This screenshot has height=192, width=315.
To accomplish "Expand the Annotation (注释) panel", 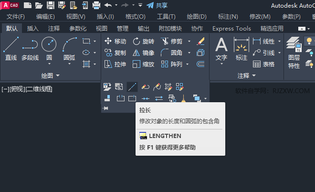I will [x=246, y=75].
